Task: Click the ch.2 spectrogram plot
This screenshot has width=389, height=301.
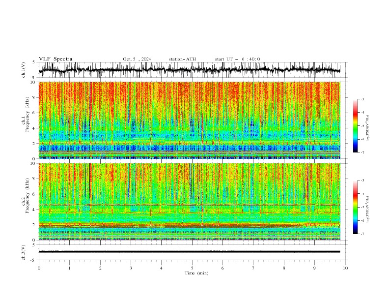Action: tap(189, 202)
